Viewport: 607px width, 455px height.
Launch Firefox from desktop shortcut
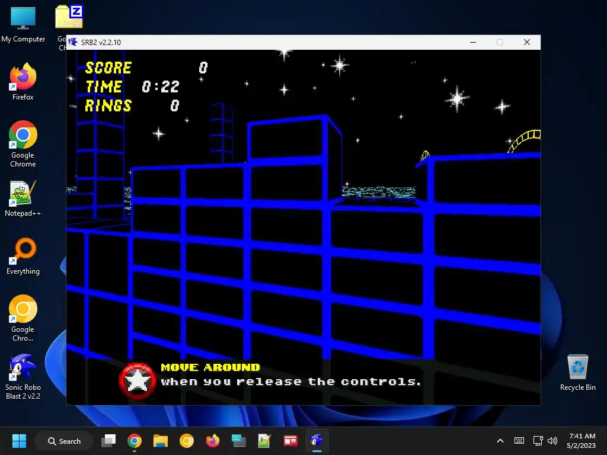23,82
